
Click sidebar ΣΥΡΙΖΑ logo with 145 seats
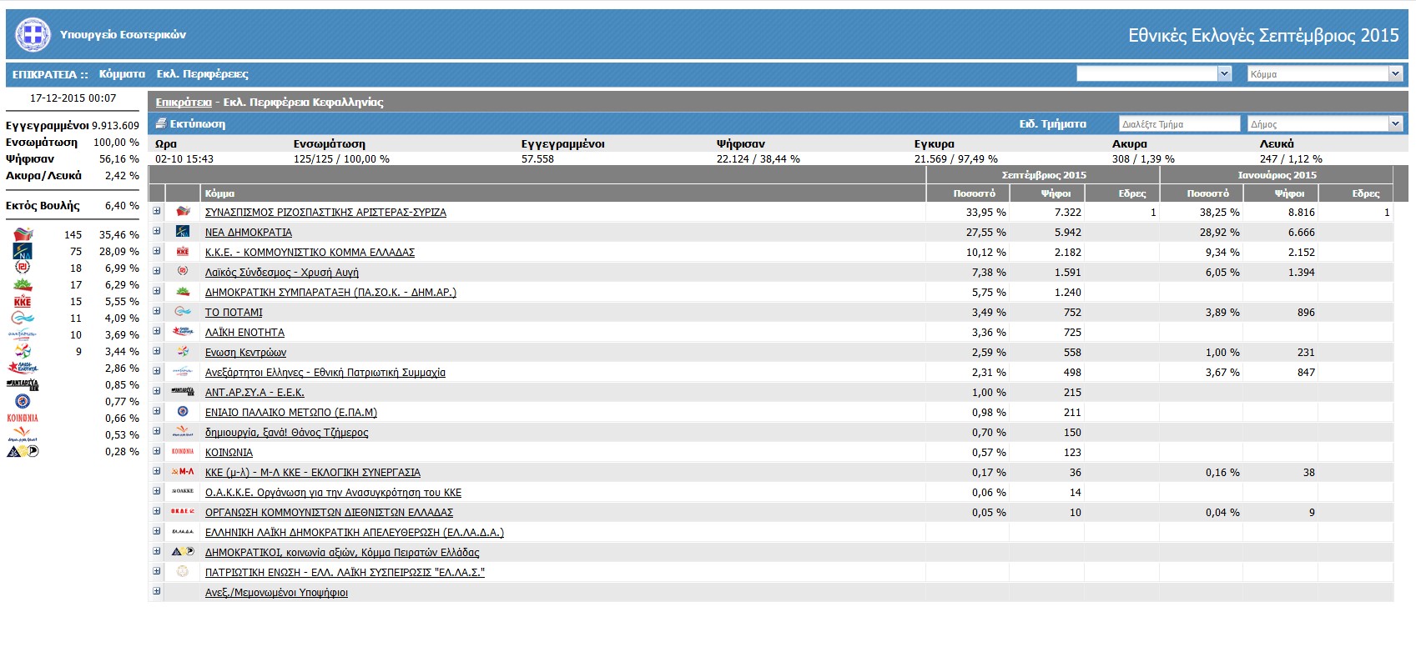pyautogui.click(x=23, y=234)
